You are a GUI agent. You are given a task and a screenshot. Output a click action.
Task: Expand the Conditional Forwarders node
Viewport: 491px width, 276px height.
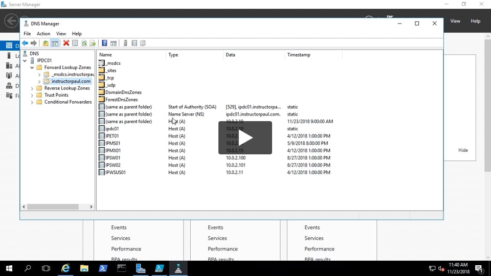[32, 102]
